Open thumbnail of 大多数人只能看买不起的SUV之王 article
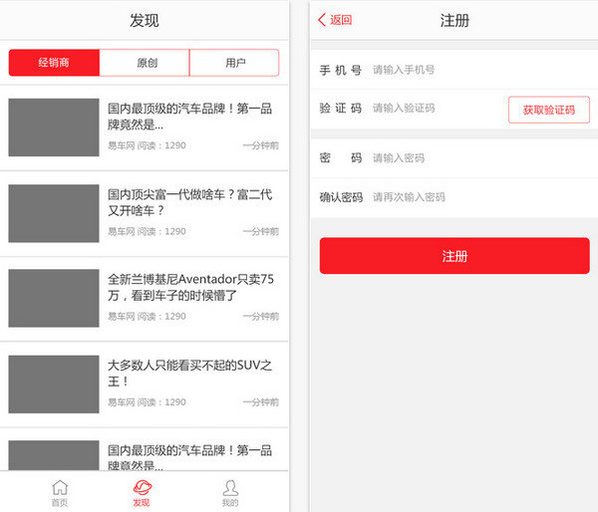The height and width of the screenshot is (512, 598). point(54,384)
